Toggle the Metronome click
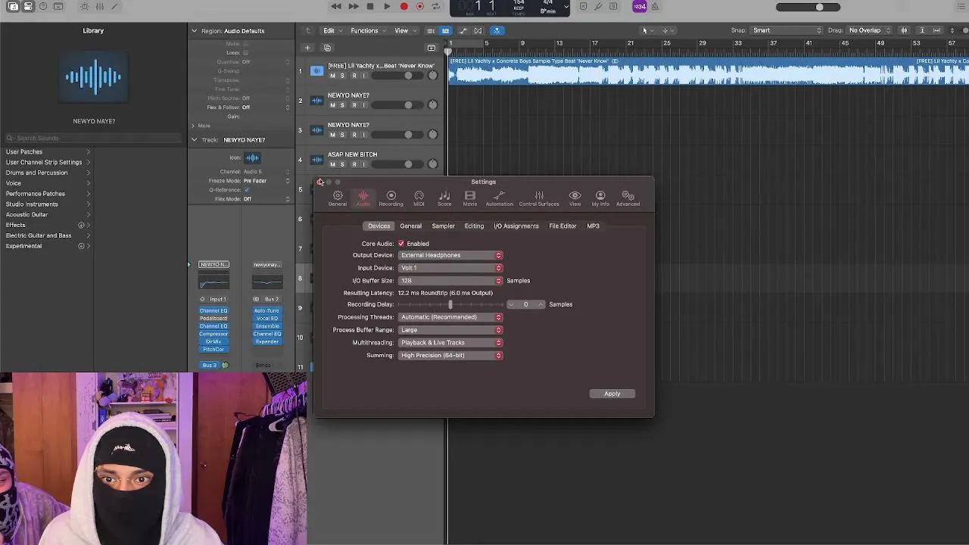Image resolution: width=969 pixels, height=545 pixels. point(655,7)
